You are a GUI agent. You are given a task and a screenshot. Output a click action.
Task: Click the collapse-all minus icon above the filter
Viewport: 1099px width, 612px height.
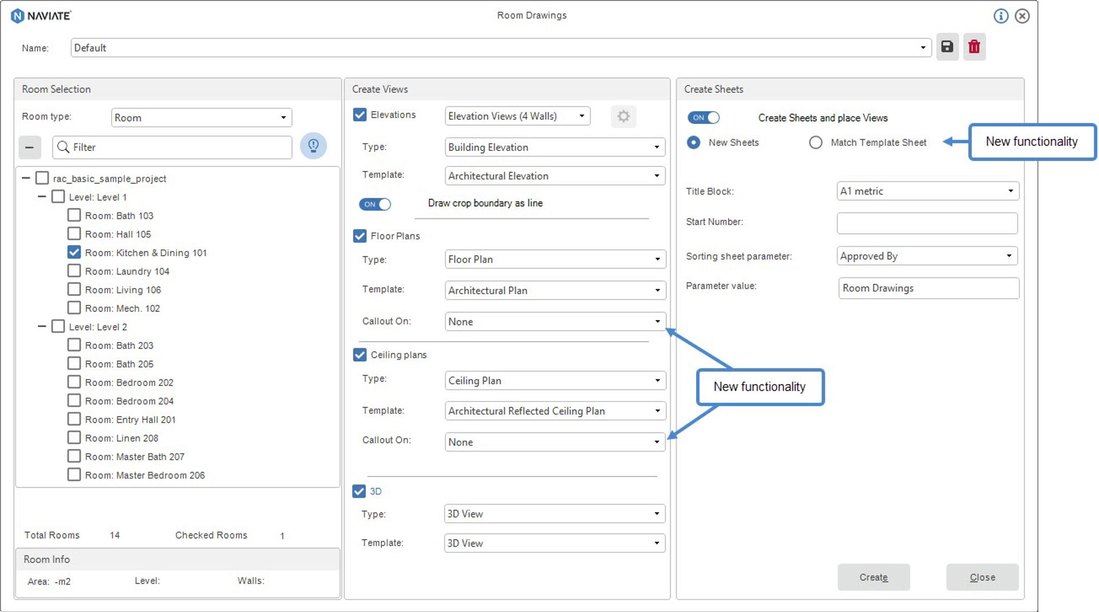coord(30,147)
